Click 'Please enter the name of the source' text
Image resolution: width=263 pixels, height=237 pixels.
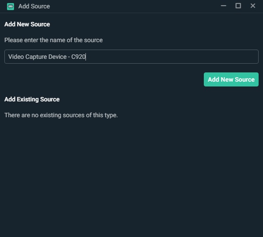tap(53, 40)
